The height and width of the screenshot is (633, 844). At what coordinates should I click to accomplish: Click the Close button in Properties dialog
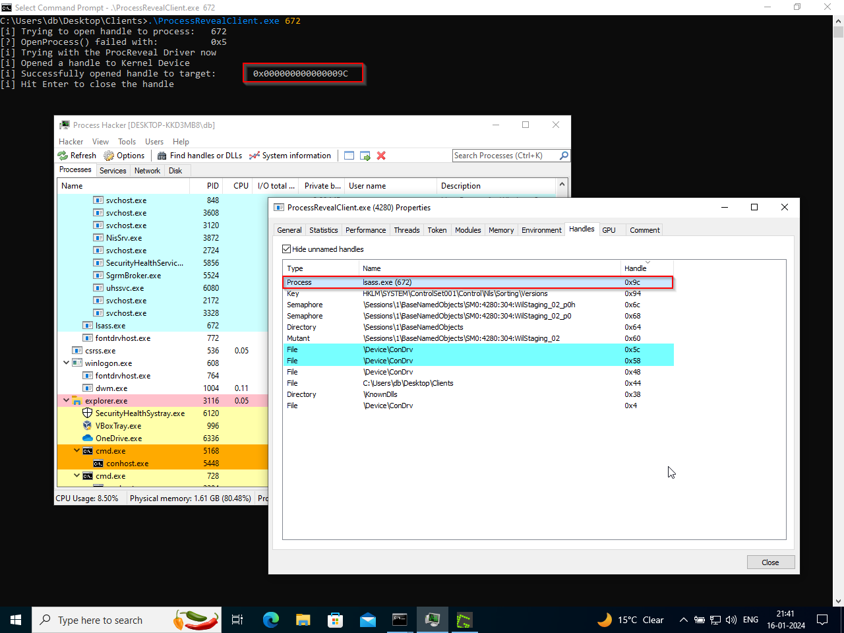click(x=770, y=562)
